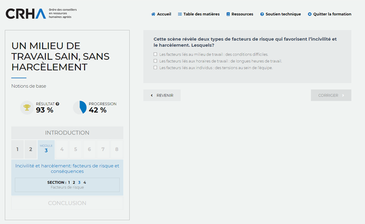Go to section 3 link
The image size is (365, 224).
(79, 182)
